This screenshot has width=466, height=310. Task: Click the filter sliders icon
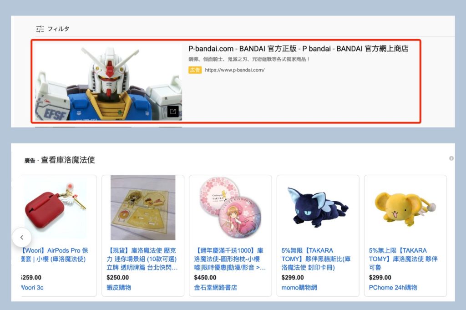pyautogui.click(x=40, y=29)
